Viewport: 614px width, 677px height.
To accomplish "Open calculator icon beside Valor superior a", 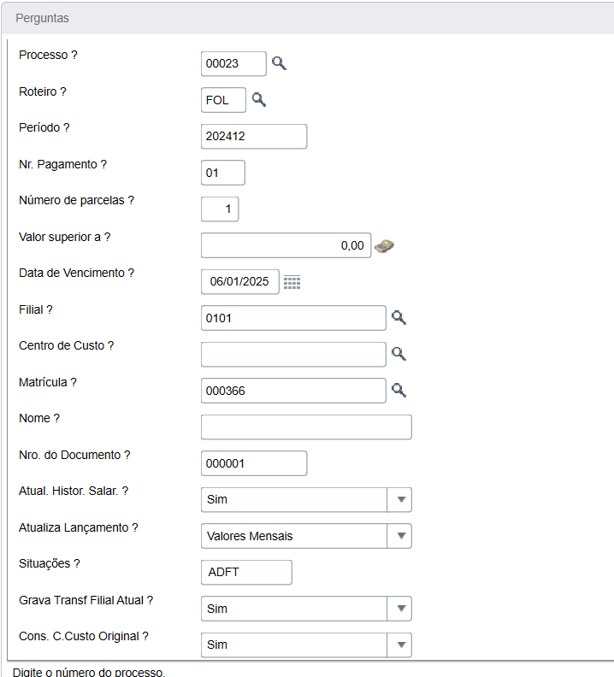I will pyautogui.click(x=384, y=246).
